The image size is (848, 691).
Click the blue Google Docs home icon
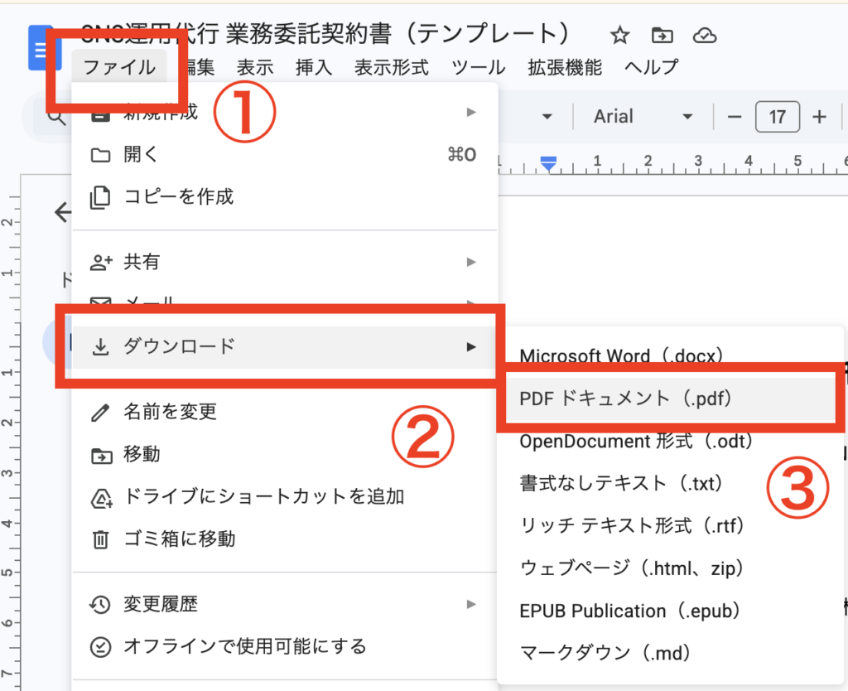[x=39, y=47]
